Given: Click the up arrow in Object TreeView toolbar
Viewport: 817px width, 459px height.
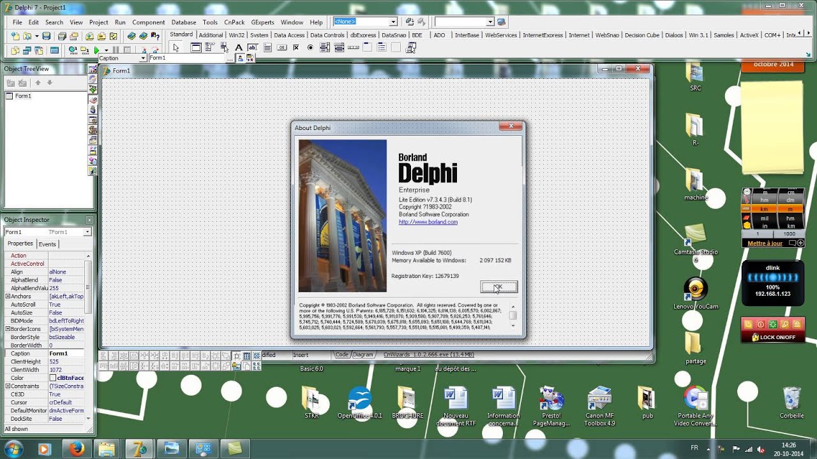Looking at the screenshot, I should point(38,83).
